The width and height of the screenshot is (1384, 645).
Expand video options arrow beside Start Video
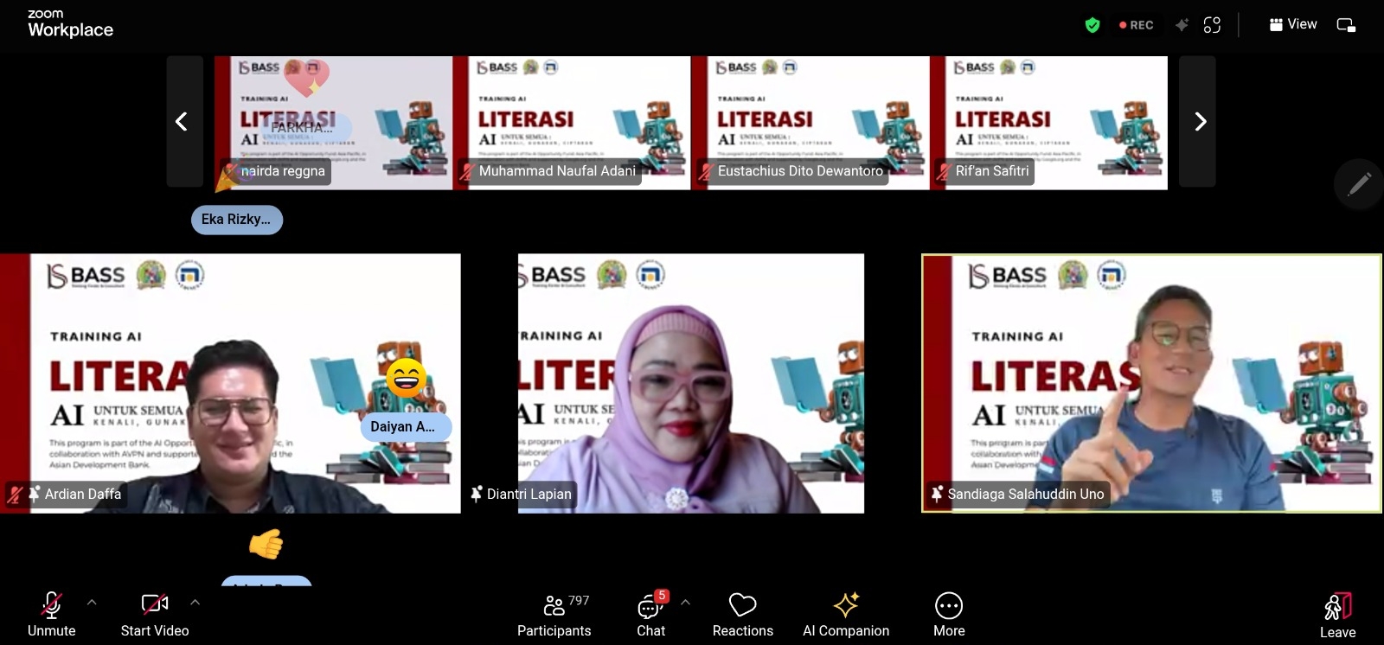pyautogui.click(x=195, y=602)
